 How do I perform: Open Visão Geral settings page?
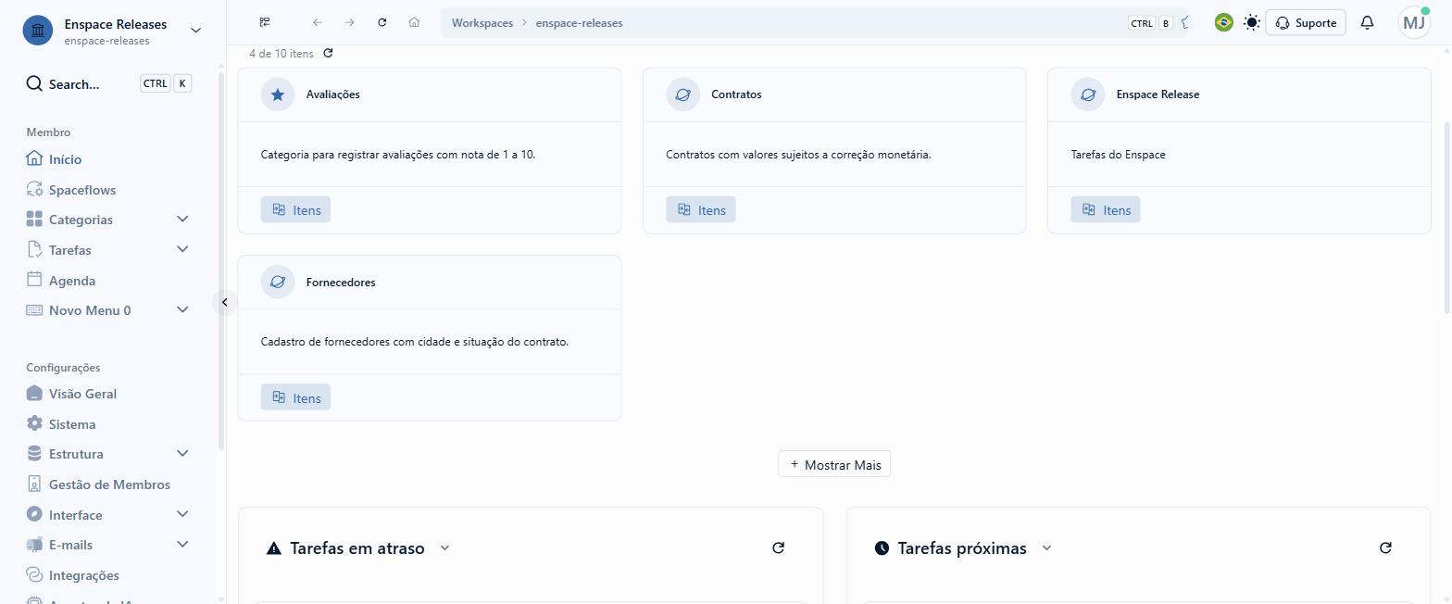82,394
